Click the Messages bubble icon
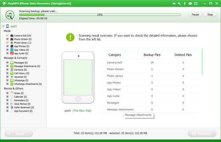 click(12, 62)
